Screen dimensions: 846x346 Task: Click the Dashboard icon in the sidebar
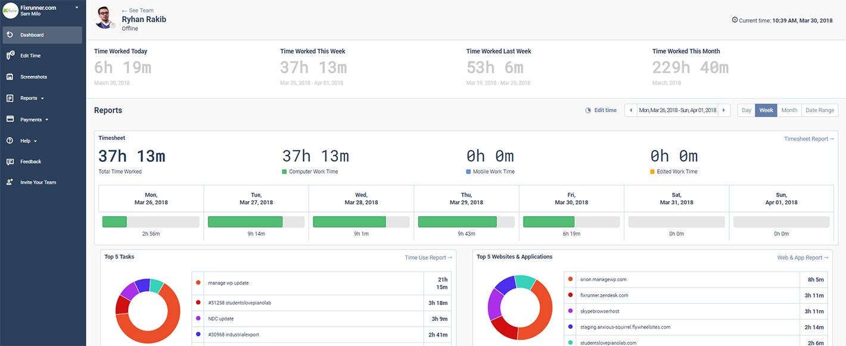coord(10,35)
